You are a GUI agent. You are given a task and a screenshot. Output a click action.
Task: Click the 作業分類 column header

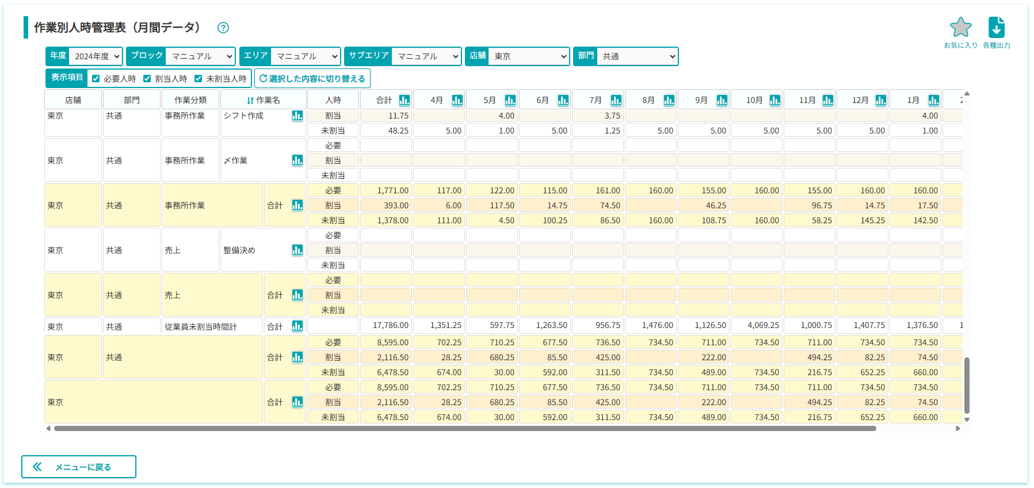coord(190,100)
